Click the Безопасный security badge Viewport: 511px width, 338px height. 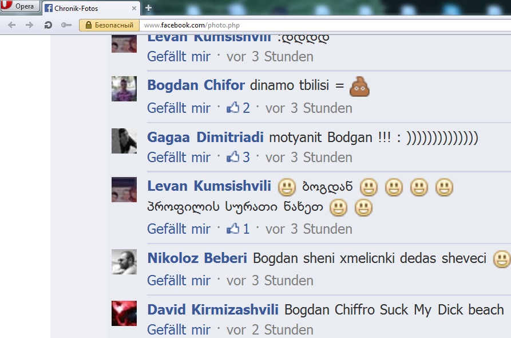click(x=109, y=25)
